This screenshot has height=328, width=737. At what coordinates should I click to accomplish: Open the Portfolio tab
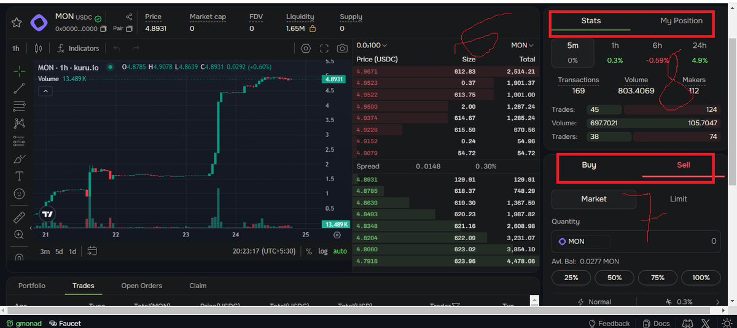32,286
